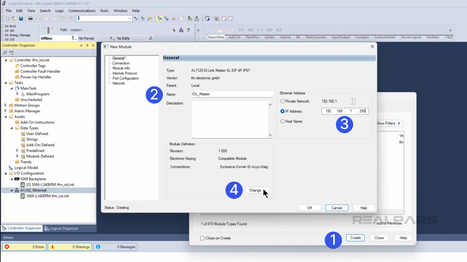Click the module Name input field
Image resolution: width=467 pixels, height=262 pixels.
(x=232, y=94)
